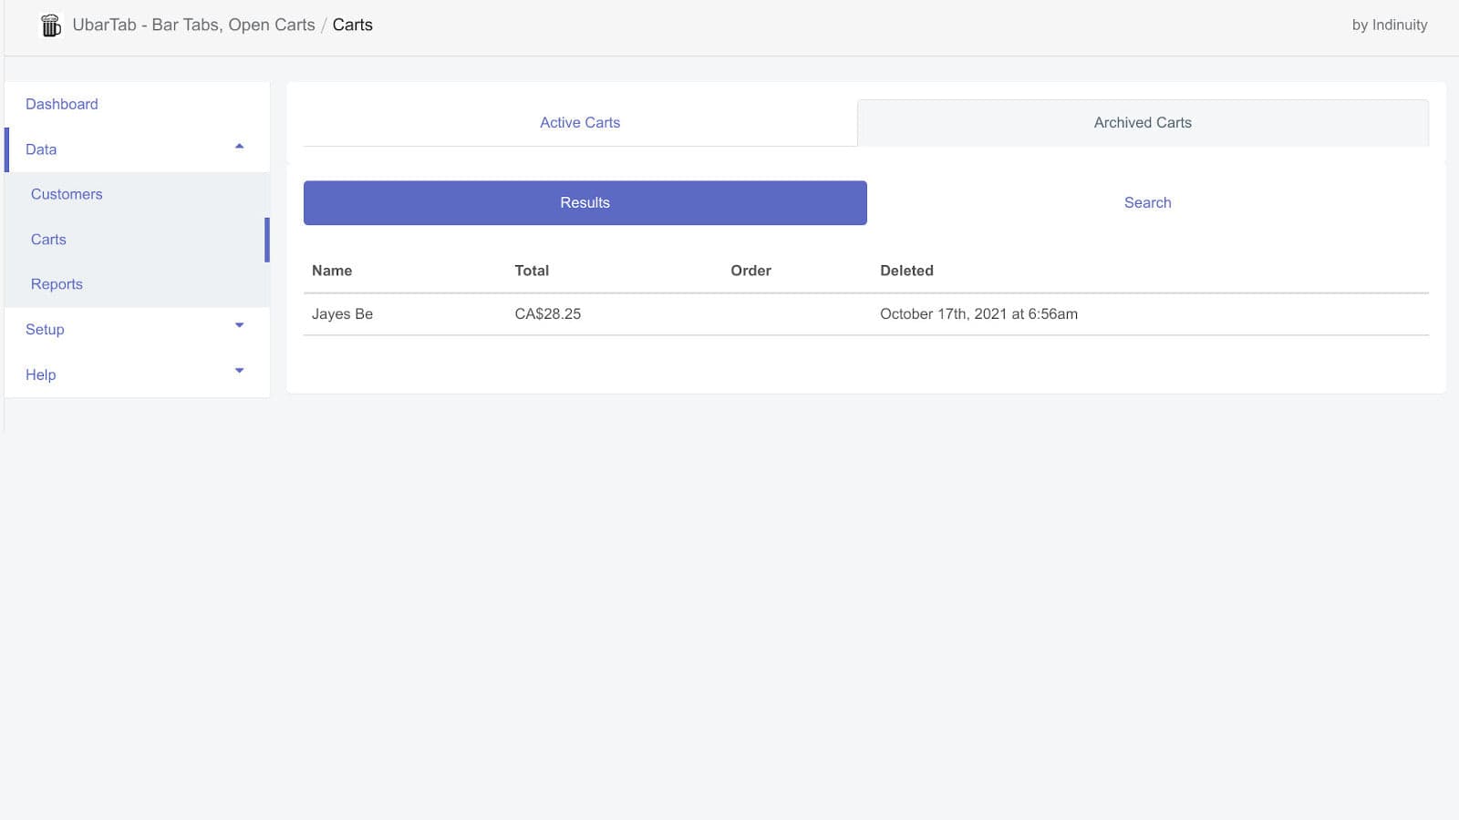The height and width of the screenshot is (820, 1459).
Task: Click the CA$28.25 cart total
Action: pyautogui.click(x=547, y=313)
